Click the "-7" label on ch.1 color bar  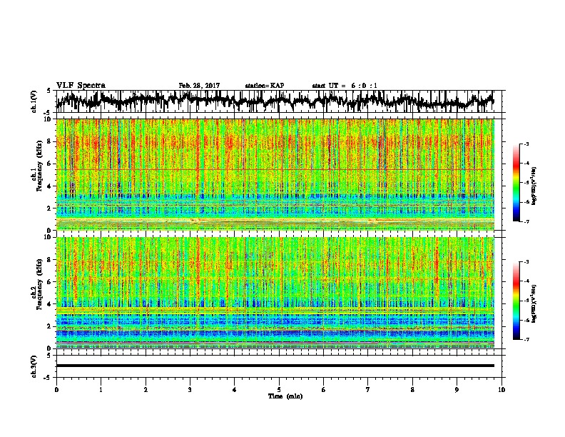click(x=526, y=221)
